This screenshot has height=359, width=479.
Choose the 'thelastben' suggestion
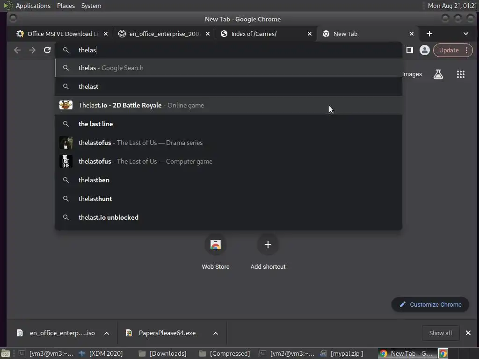[x=228, y=180]
